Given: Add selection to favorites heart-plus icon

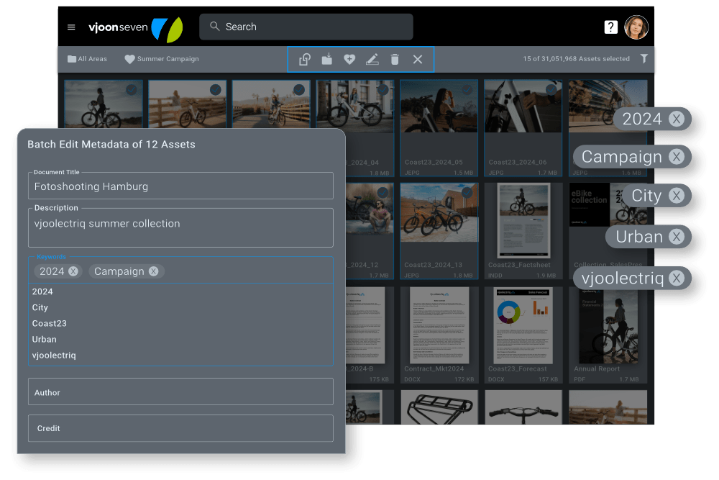Looking at the screenshot, I should [349, 59].
